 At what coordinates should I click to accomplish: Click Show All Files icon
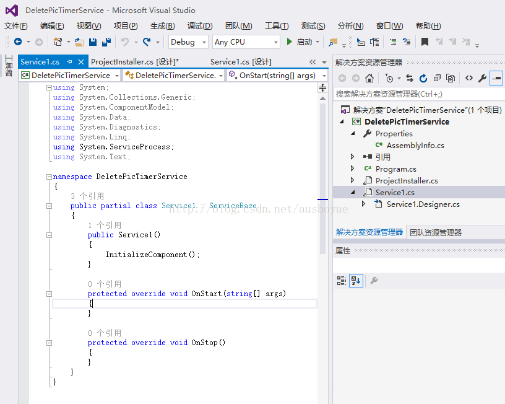[451, 78]
